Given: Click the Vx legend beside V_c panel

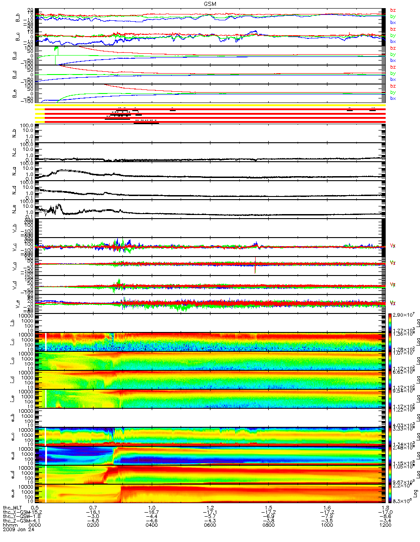Looking at the screenshot, I should coord(393,246).
